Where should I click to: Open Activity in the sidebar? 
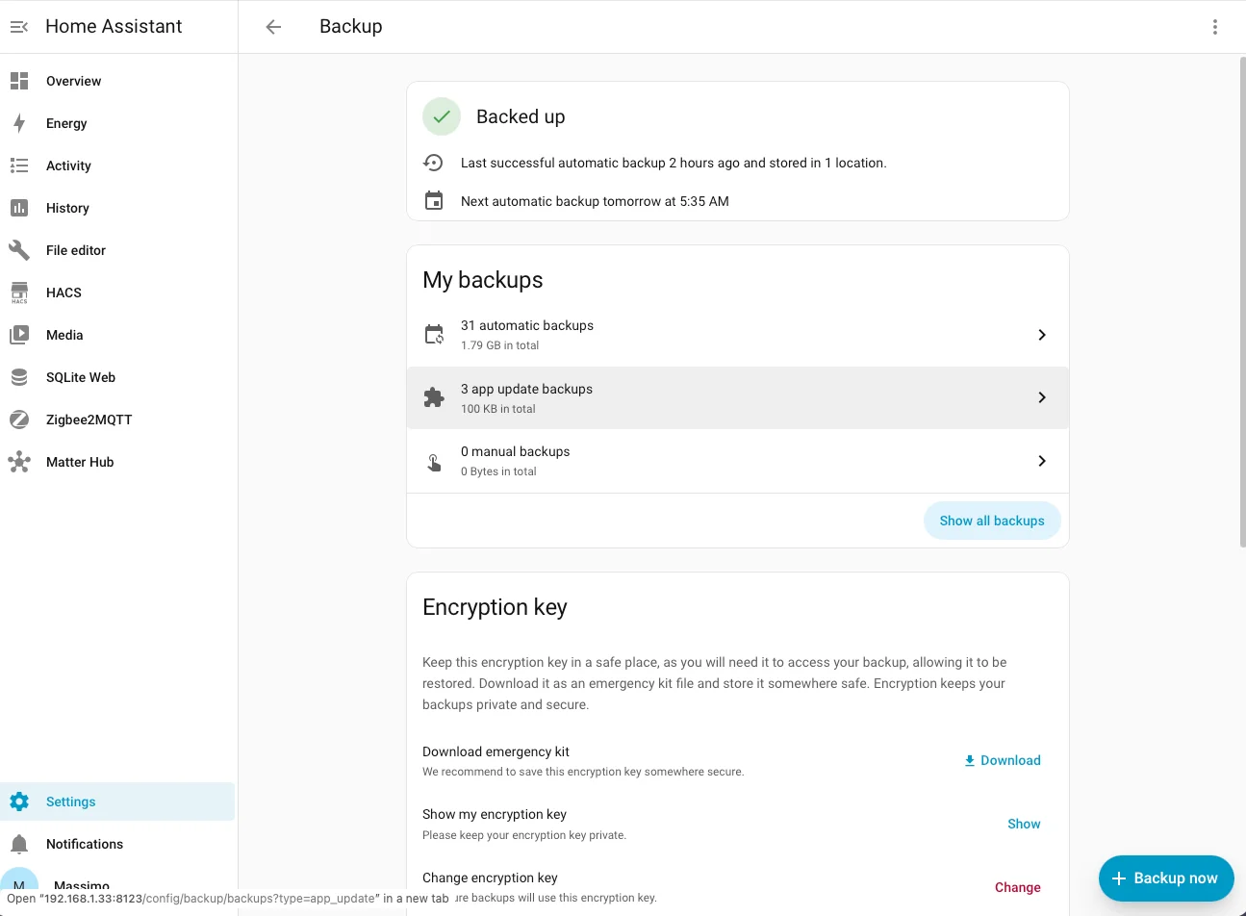pyautogui.click(x=118, y=165)
